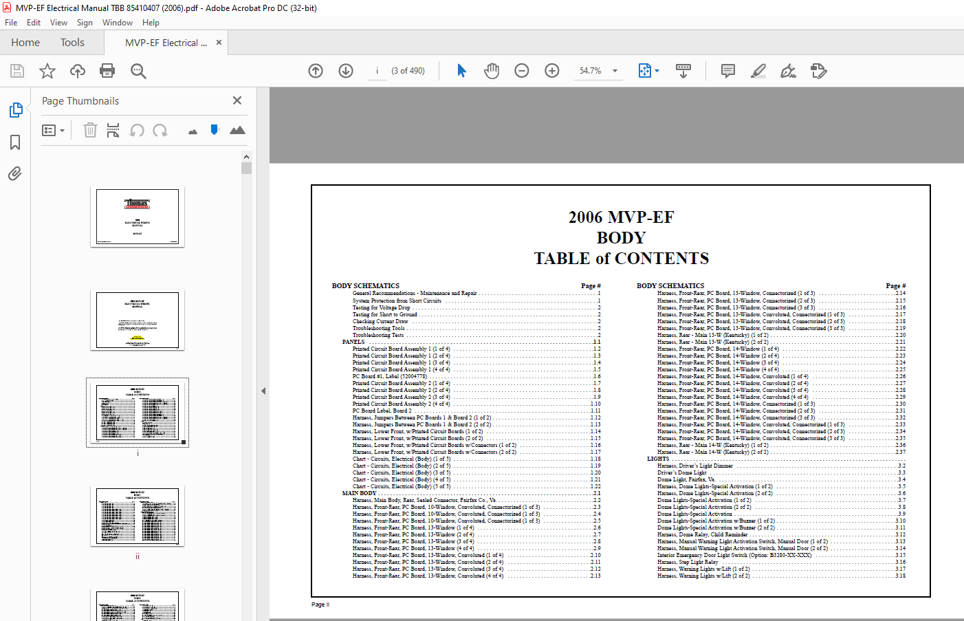Click the '2006 MVP-EF' title text
This screenshot has height=621, width=964.
[621, 217]
